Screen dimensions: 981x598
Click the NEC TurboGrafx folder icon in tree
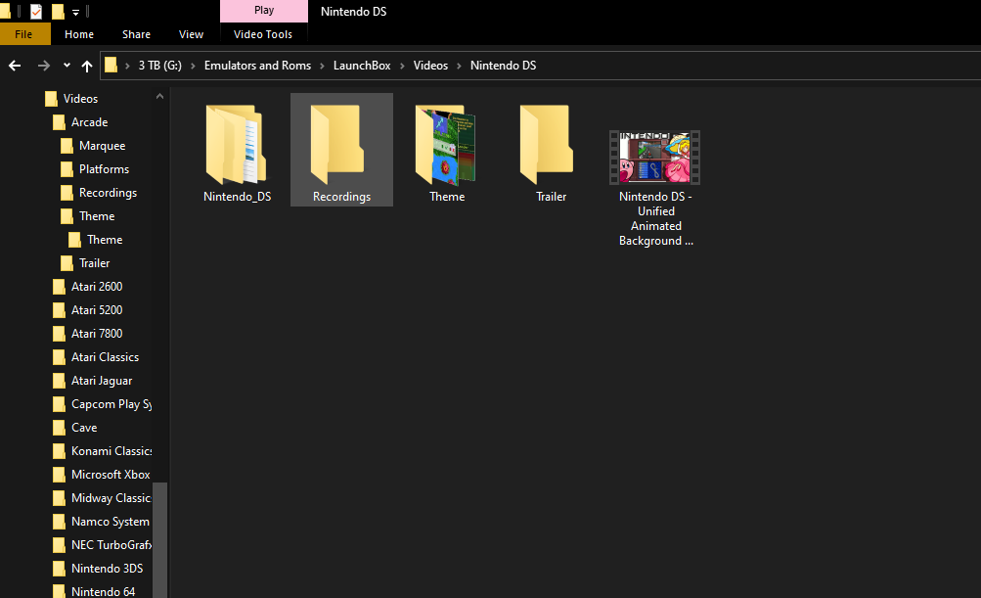point(59,545)
